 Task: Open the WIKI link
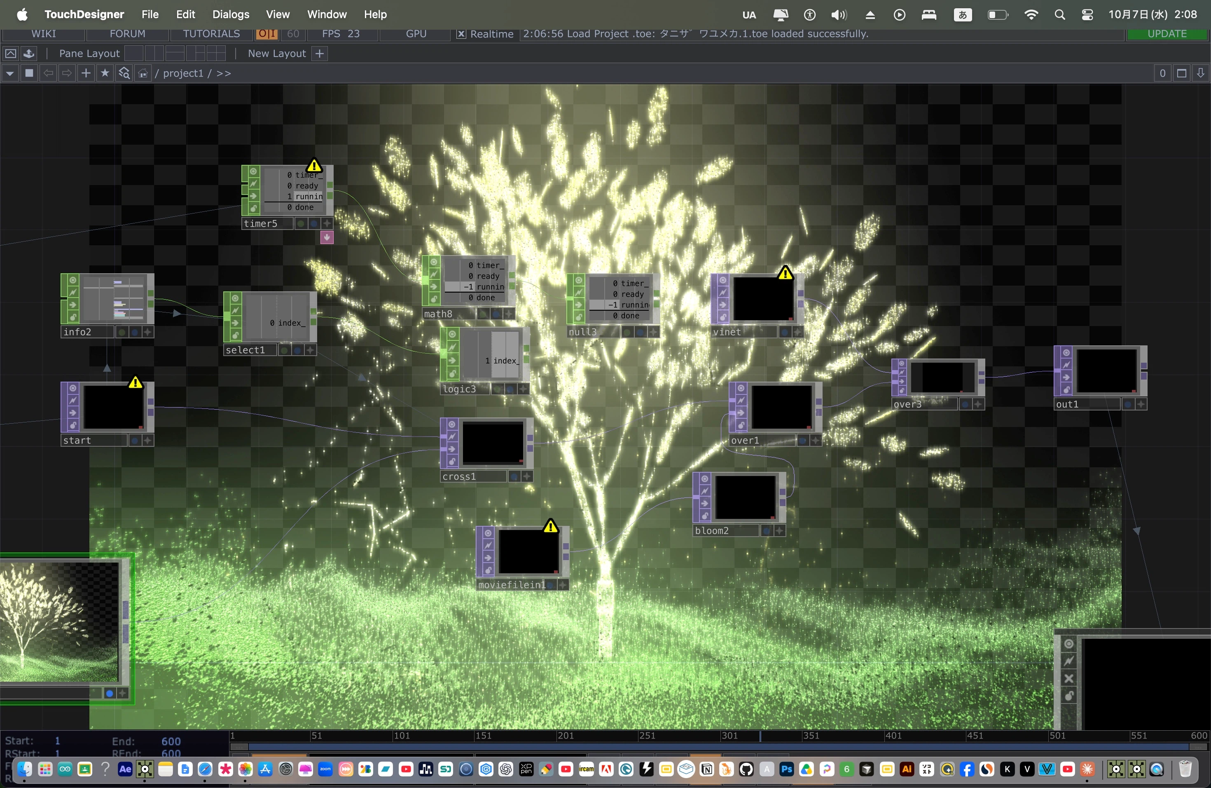[x=43, y=34]
